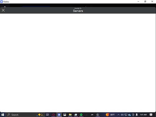Open the Windows Start menu
This screenshot has height=117, width=156.
(3, 115)
